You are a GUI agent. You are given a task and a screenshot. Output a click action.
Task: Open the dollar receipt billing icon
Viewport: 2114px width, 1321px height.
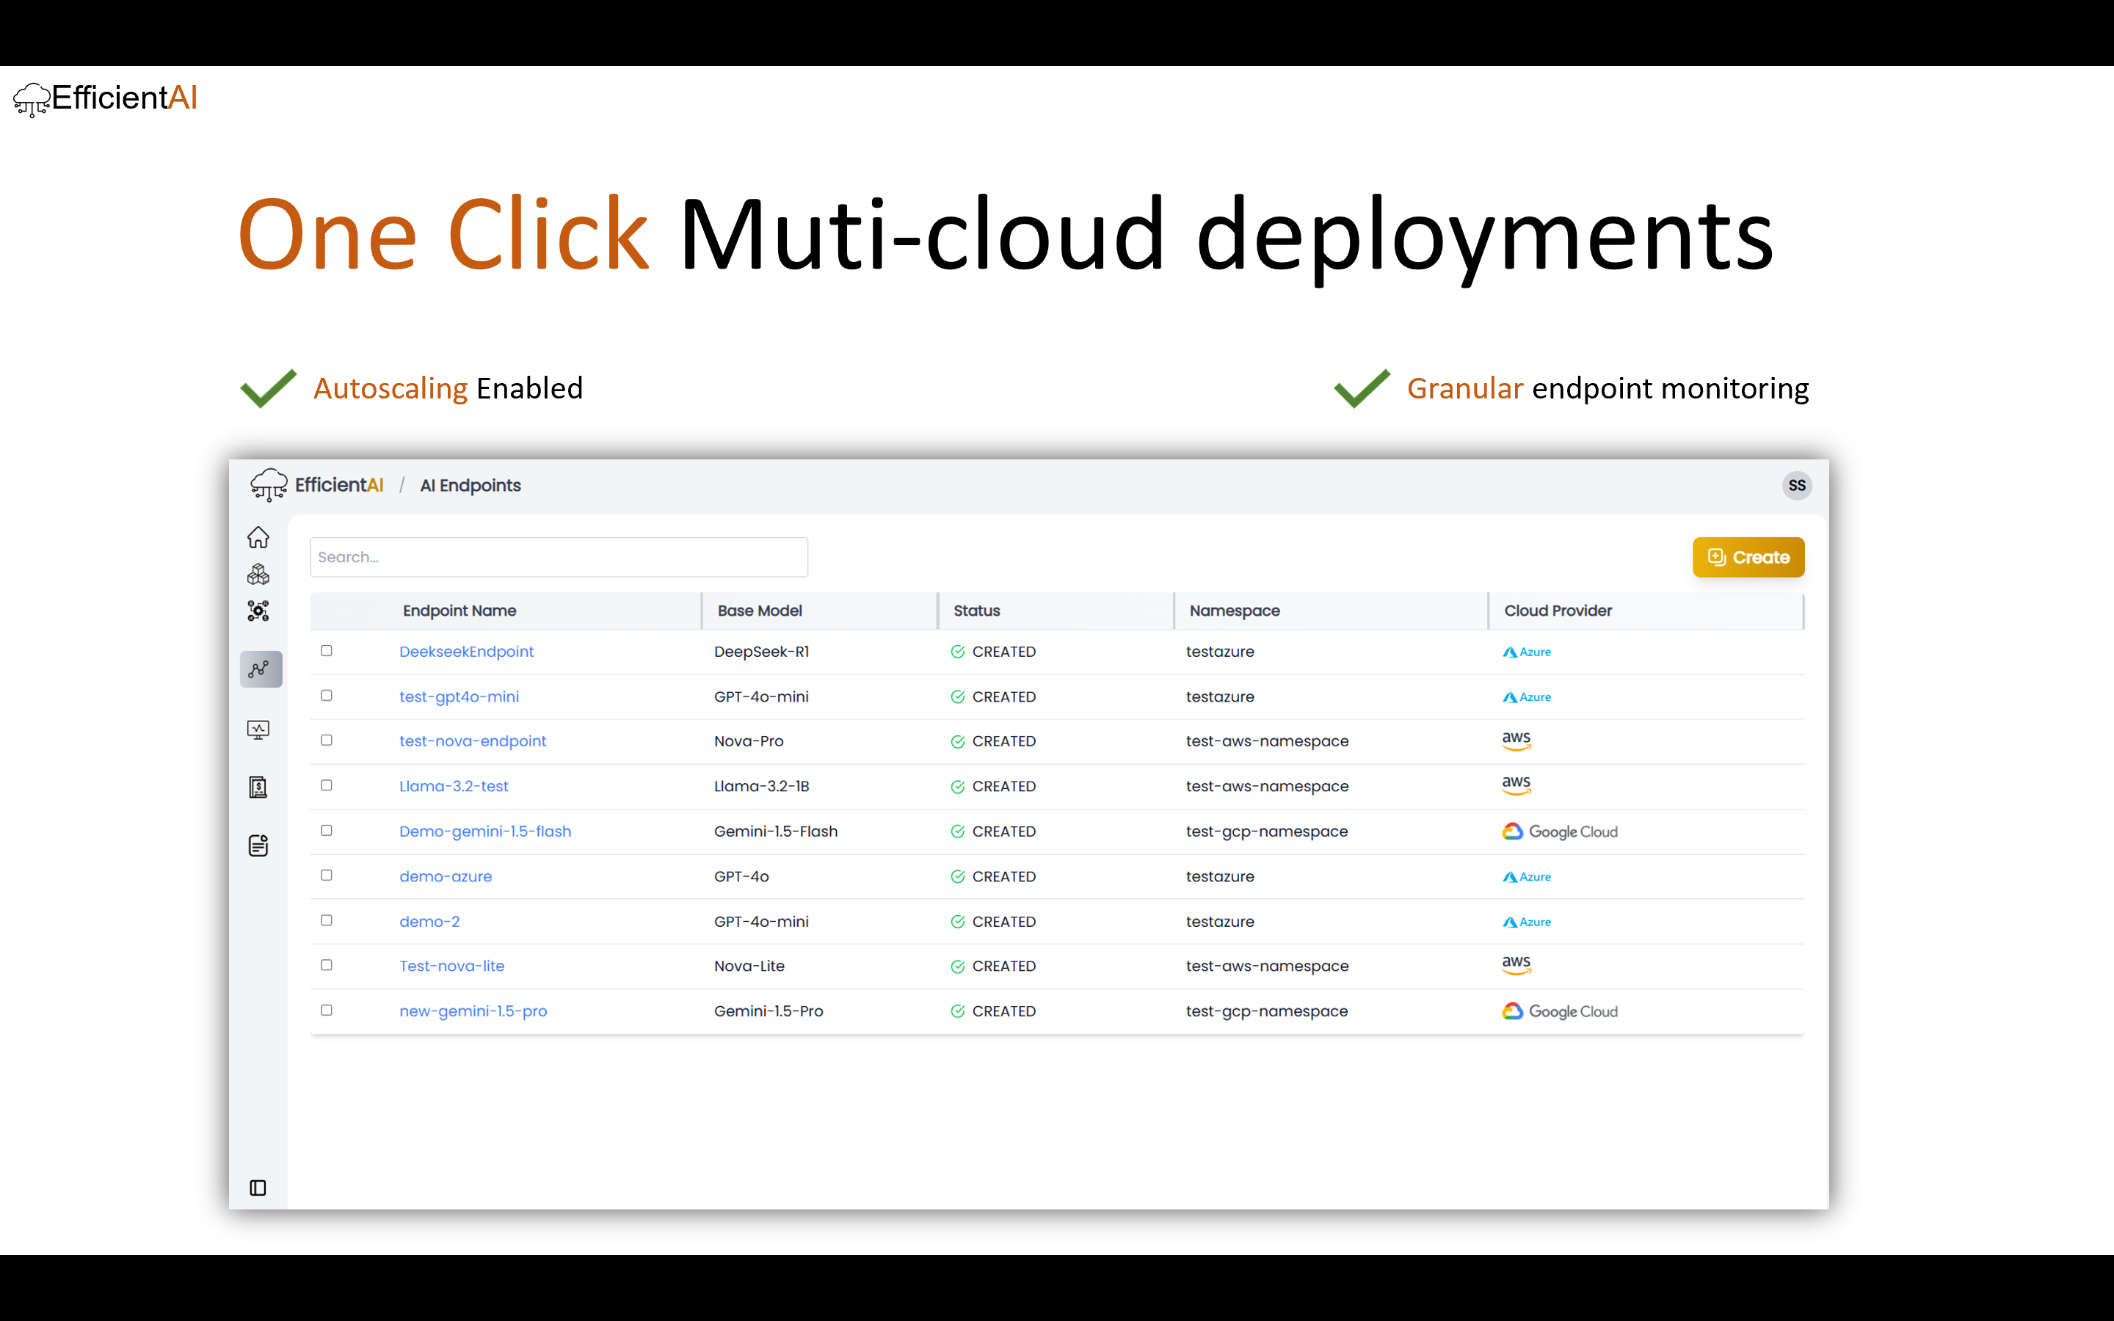click(258, 787)
